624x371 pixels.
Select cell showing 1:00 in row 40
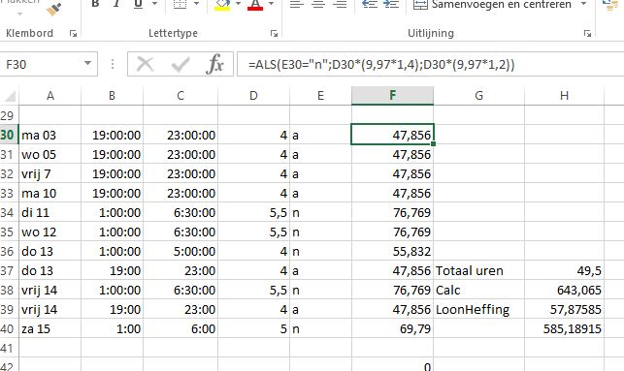(x=112, y=329)
